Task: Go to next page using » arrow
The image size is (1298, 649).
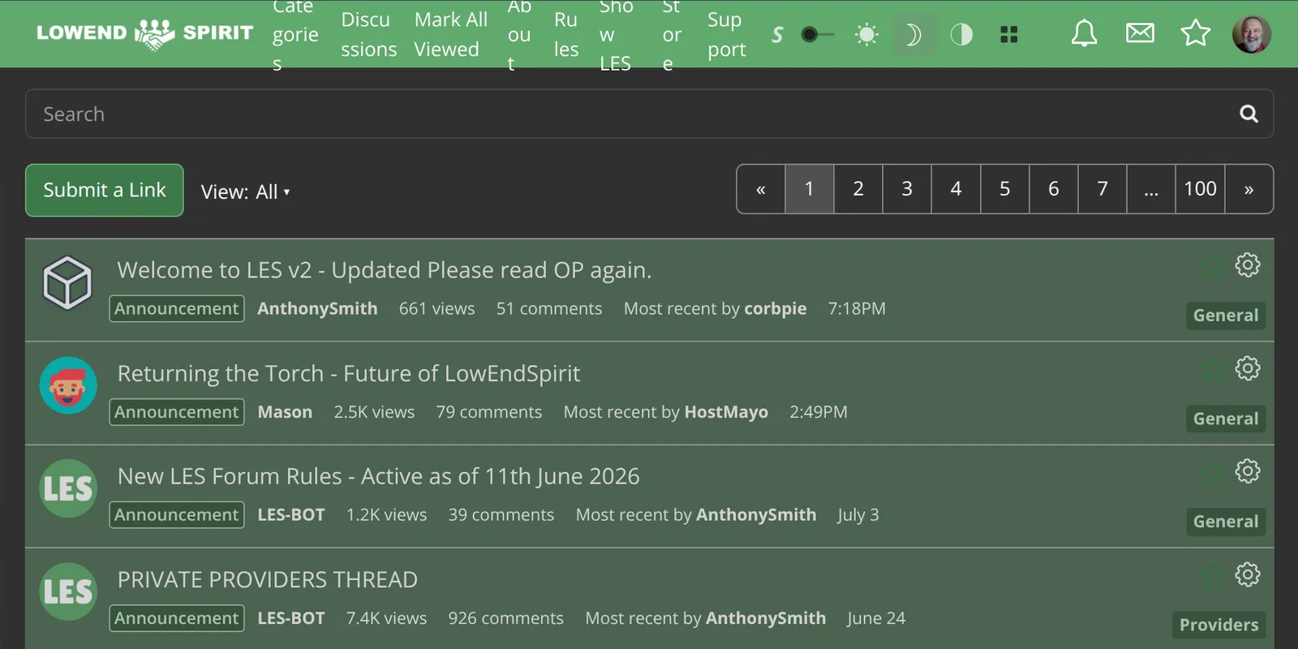Action: pos(1249,189)
